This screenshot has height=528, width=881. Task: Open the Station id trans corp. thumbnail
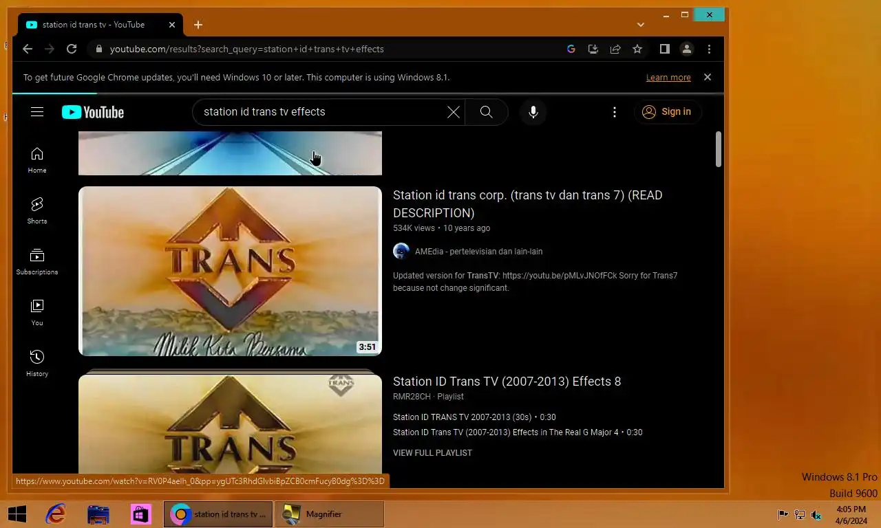pyautogui.click(x=230, y=271)
